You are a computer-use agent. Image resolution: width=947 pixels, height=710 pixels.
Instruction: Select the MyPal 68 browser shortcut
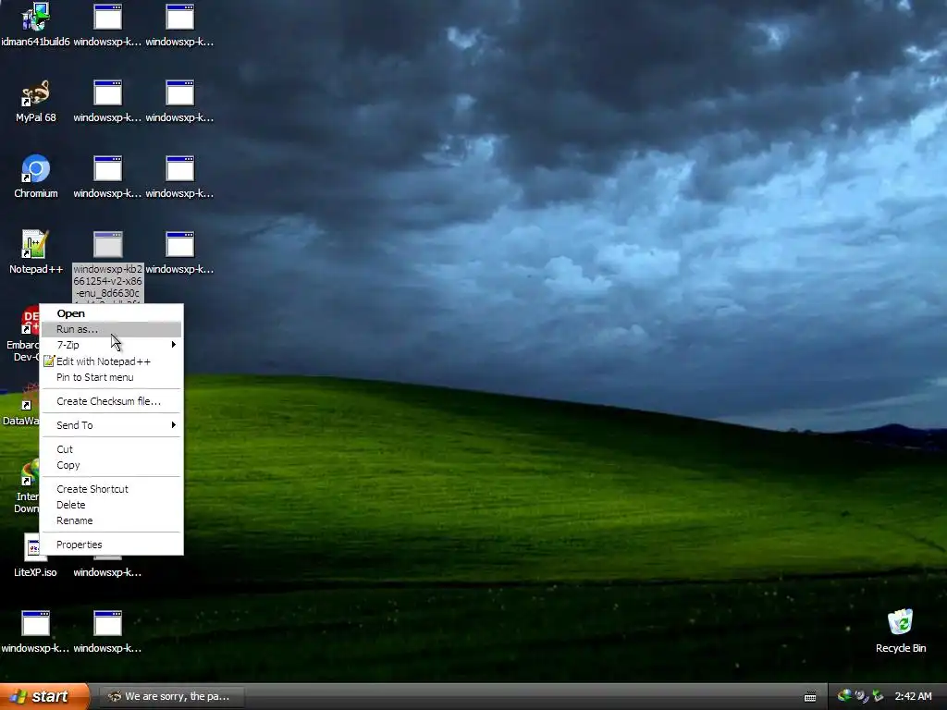[x=35, y=93]
